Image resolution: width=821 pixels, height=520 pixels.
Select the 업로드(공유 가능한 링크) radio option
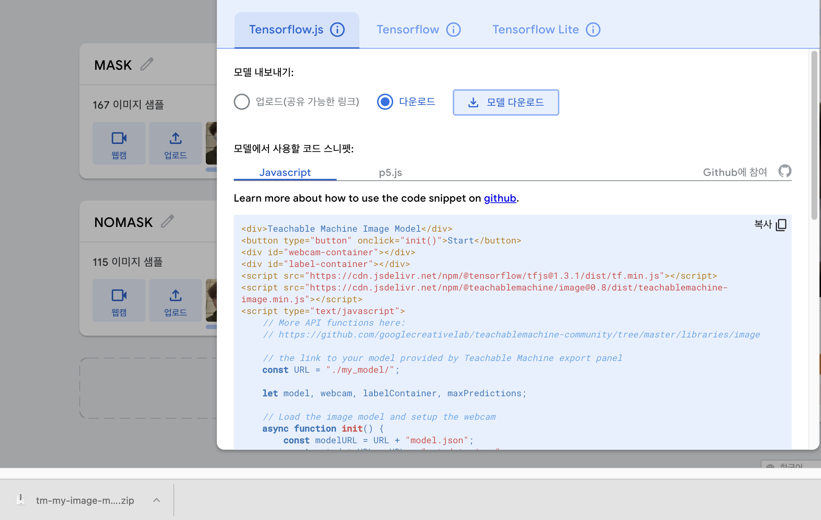[242, 102]
